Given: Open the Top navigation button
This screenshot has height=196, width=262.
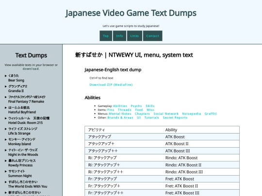Looking at the screenshot, I should click(x=106, y=36).
